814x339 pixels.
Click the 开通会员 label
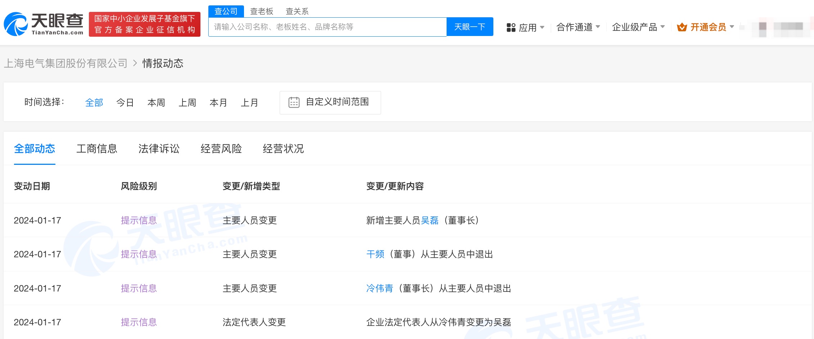pos(708,27)
